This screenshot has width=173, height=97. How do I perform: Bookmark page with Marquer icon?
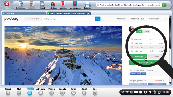coord(63,4)
